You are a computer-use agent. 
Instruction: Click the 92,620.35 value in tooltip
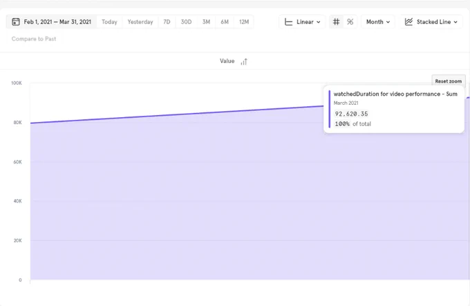[351, 114]
